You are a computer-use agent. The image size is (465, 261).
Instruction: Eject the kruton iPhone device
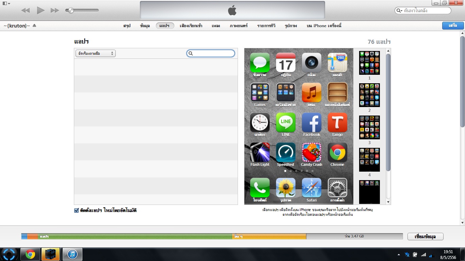point(34,26)
